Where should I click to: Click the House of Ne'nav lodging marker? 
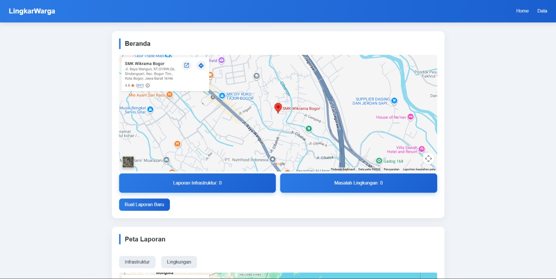(410, 117)
